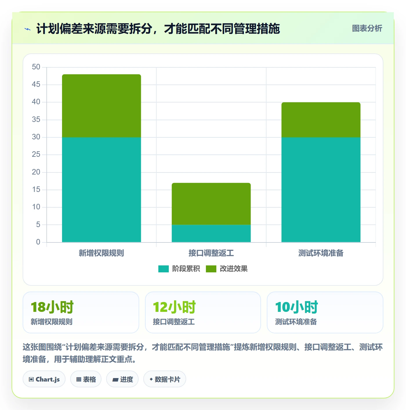
Task: Click the lightning icon beside the title
Action: pyautogui.click(x=28, y=29)
